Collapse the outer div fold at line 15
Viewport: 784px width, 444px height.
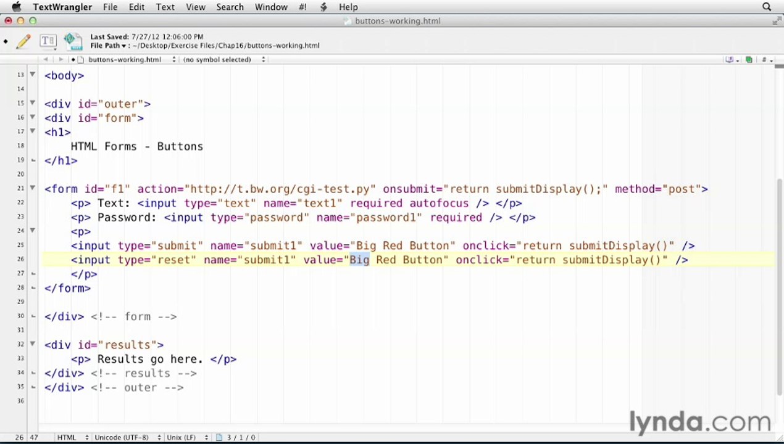pyautogui.click(x=33, y=103)
